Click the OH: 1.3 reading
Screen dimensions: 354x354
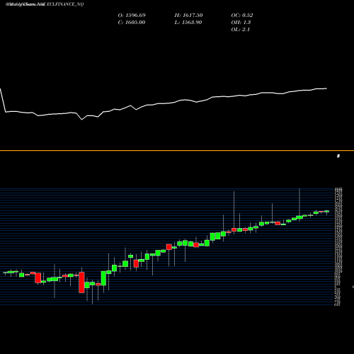click(241, 22)
